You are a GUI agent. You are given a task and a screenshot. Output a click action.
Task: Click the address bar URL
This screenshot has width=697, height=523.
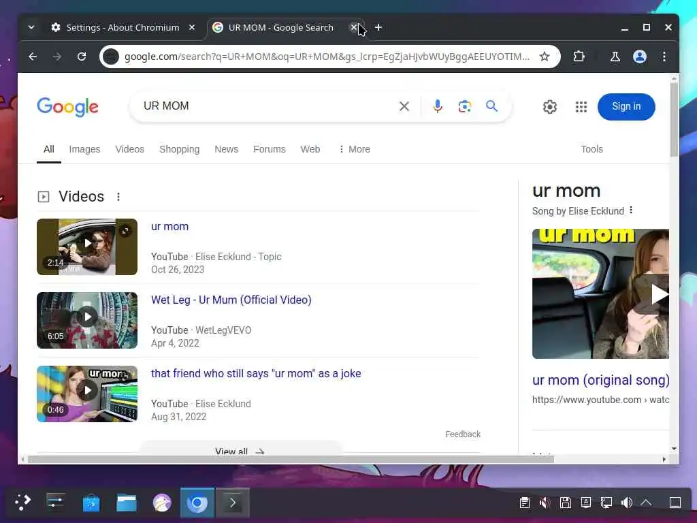coord(327,57)
